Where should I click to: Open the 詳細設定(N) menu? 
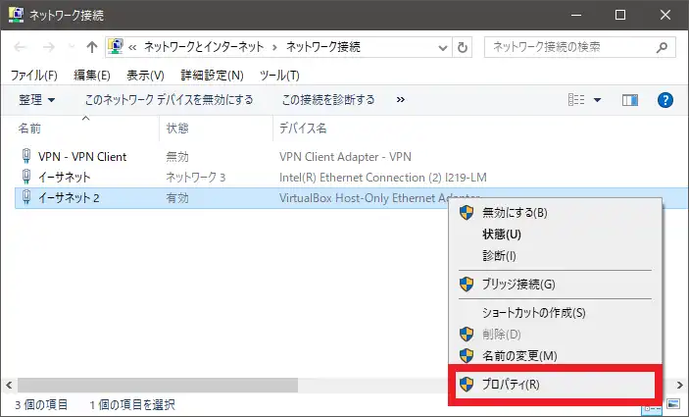coord(213,76)
